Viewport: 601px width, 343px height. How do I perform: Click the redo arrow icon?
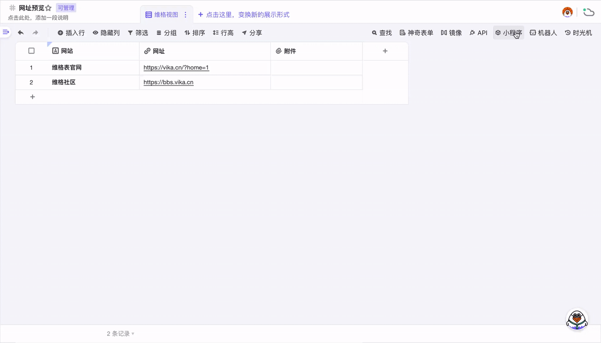[x=35, y=33]
